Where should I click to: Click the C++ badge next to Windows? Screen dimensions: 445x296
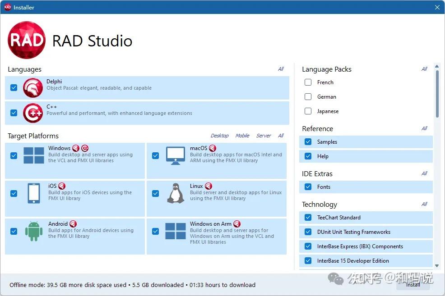(x=85, y=148)
